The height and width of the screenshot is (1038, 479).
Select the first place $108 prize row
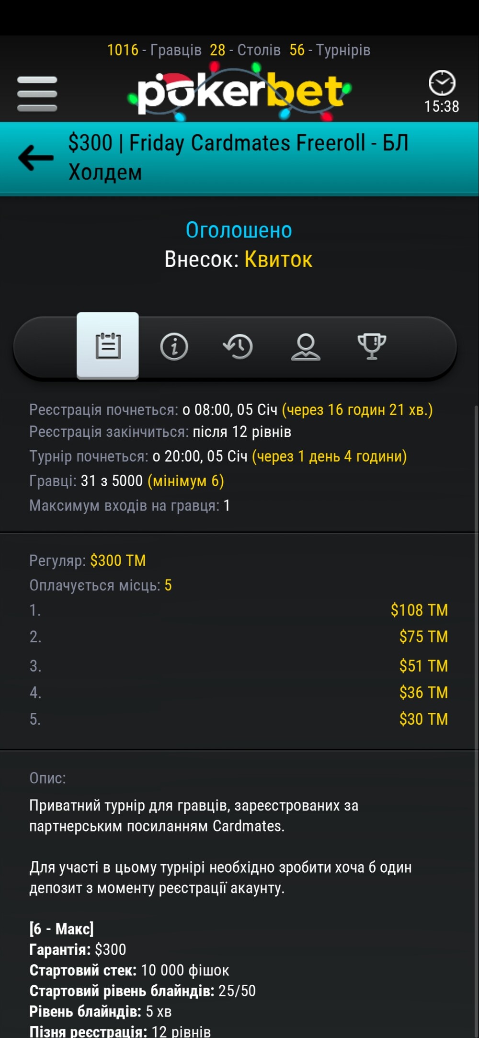tap(239, 610)
